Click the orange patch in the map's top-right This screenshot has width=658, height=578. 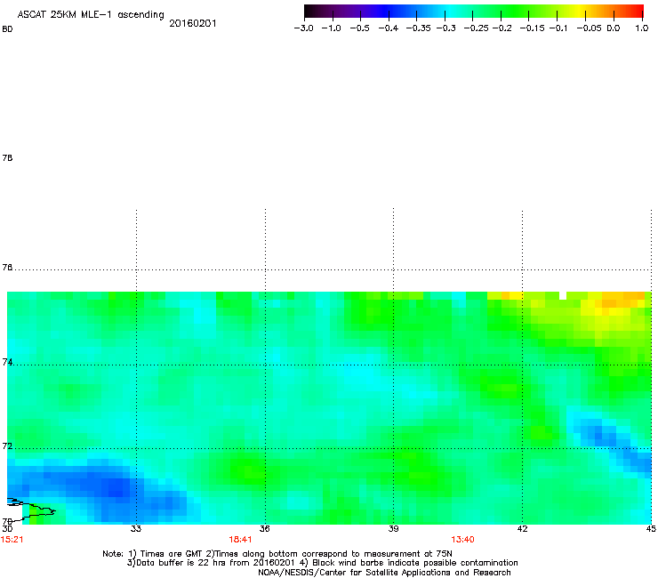623,299
